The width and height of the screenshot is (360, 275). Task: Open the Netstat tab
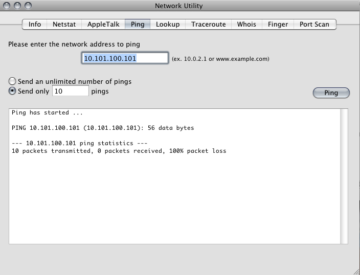[x=64, y=24]
